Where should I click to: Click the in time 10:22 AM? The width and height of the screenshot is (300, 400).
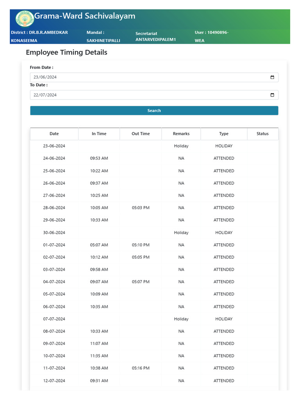pos(99,171)
